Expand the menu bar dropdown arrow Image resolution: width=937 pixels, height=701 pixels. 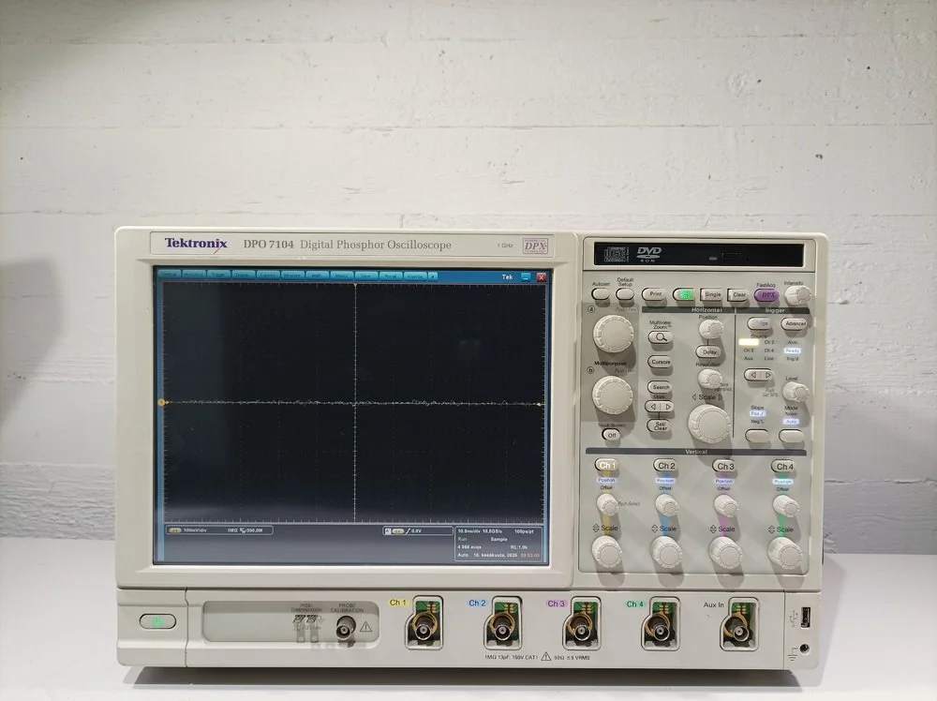[x=433, y=276]
